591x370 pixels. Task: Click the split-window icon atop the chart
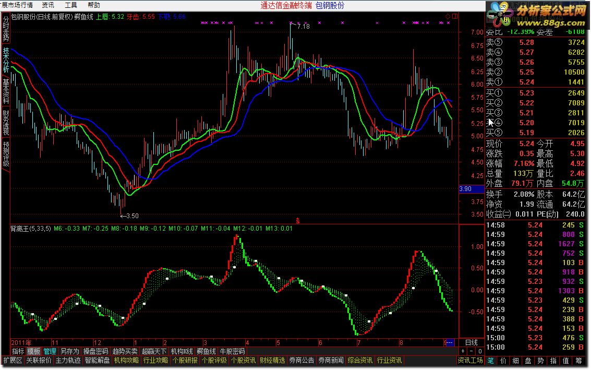point(455,16)
